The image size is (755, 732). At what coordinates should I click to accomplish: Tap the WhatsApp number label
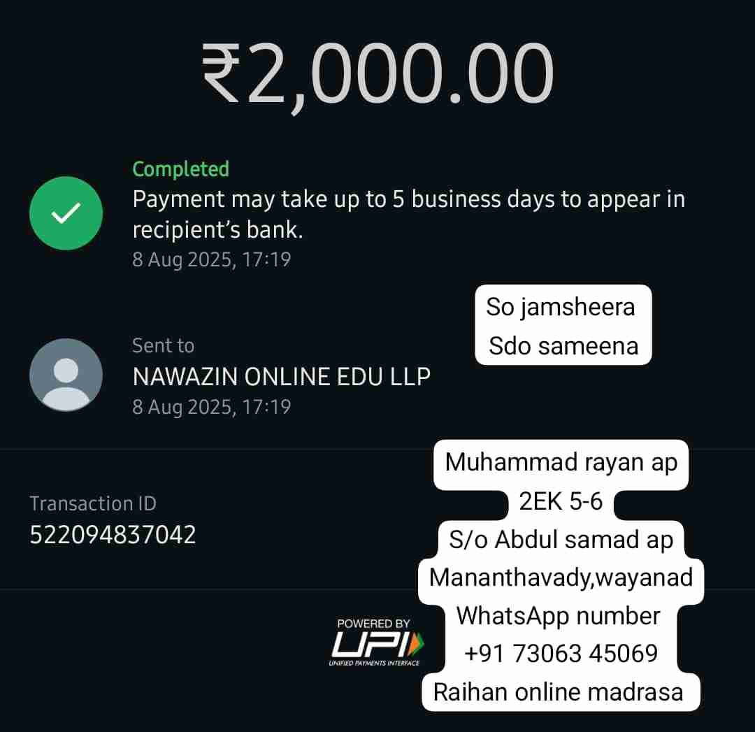point(558,616)
